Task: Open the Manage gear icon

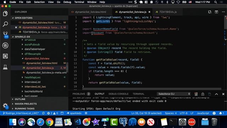Action: click(5, 106)
